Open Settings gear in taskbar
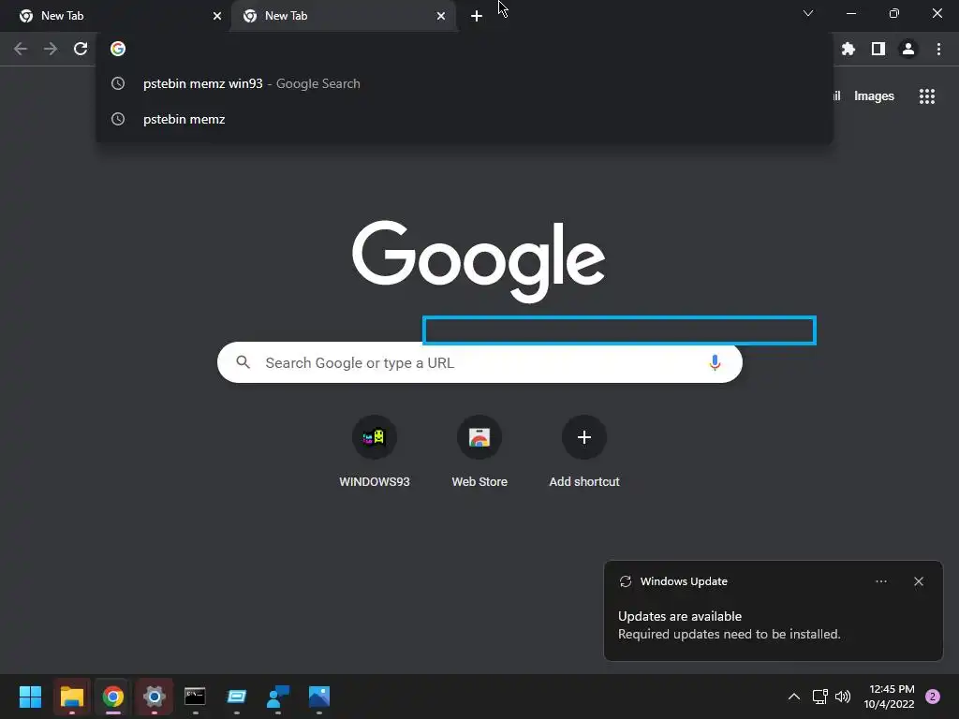Viewport: 959px width, 719px height. [155, 697]
